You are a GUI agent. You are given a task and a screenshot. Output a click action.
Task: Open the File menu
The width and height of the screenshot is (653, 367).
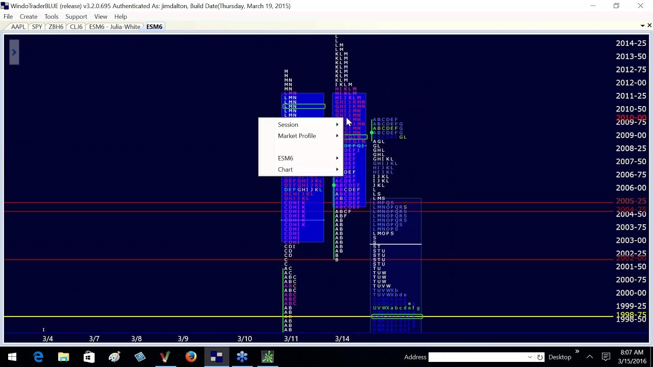8,16
